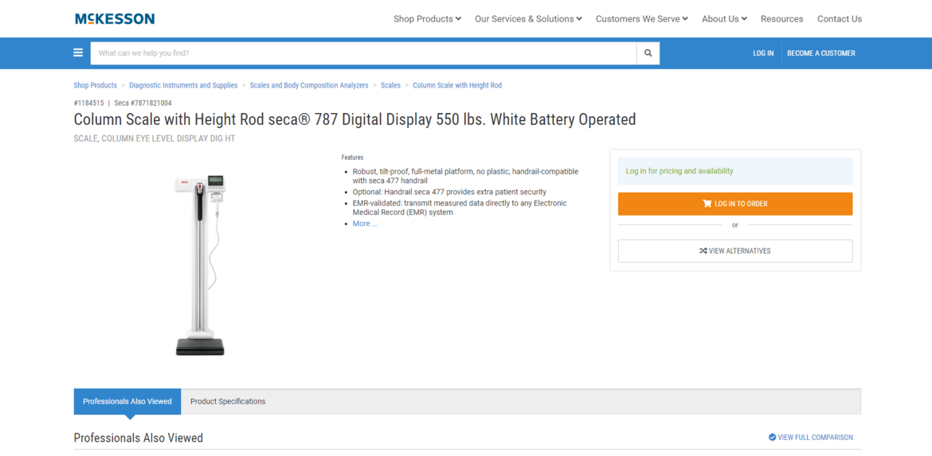The width and height of the screenshot is (932, 456).
Task: Open the hamburger menu icon
Action: coord(78,53)
